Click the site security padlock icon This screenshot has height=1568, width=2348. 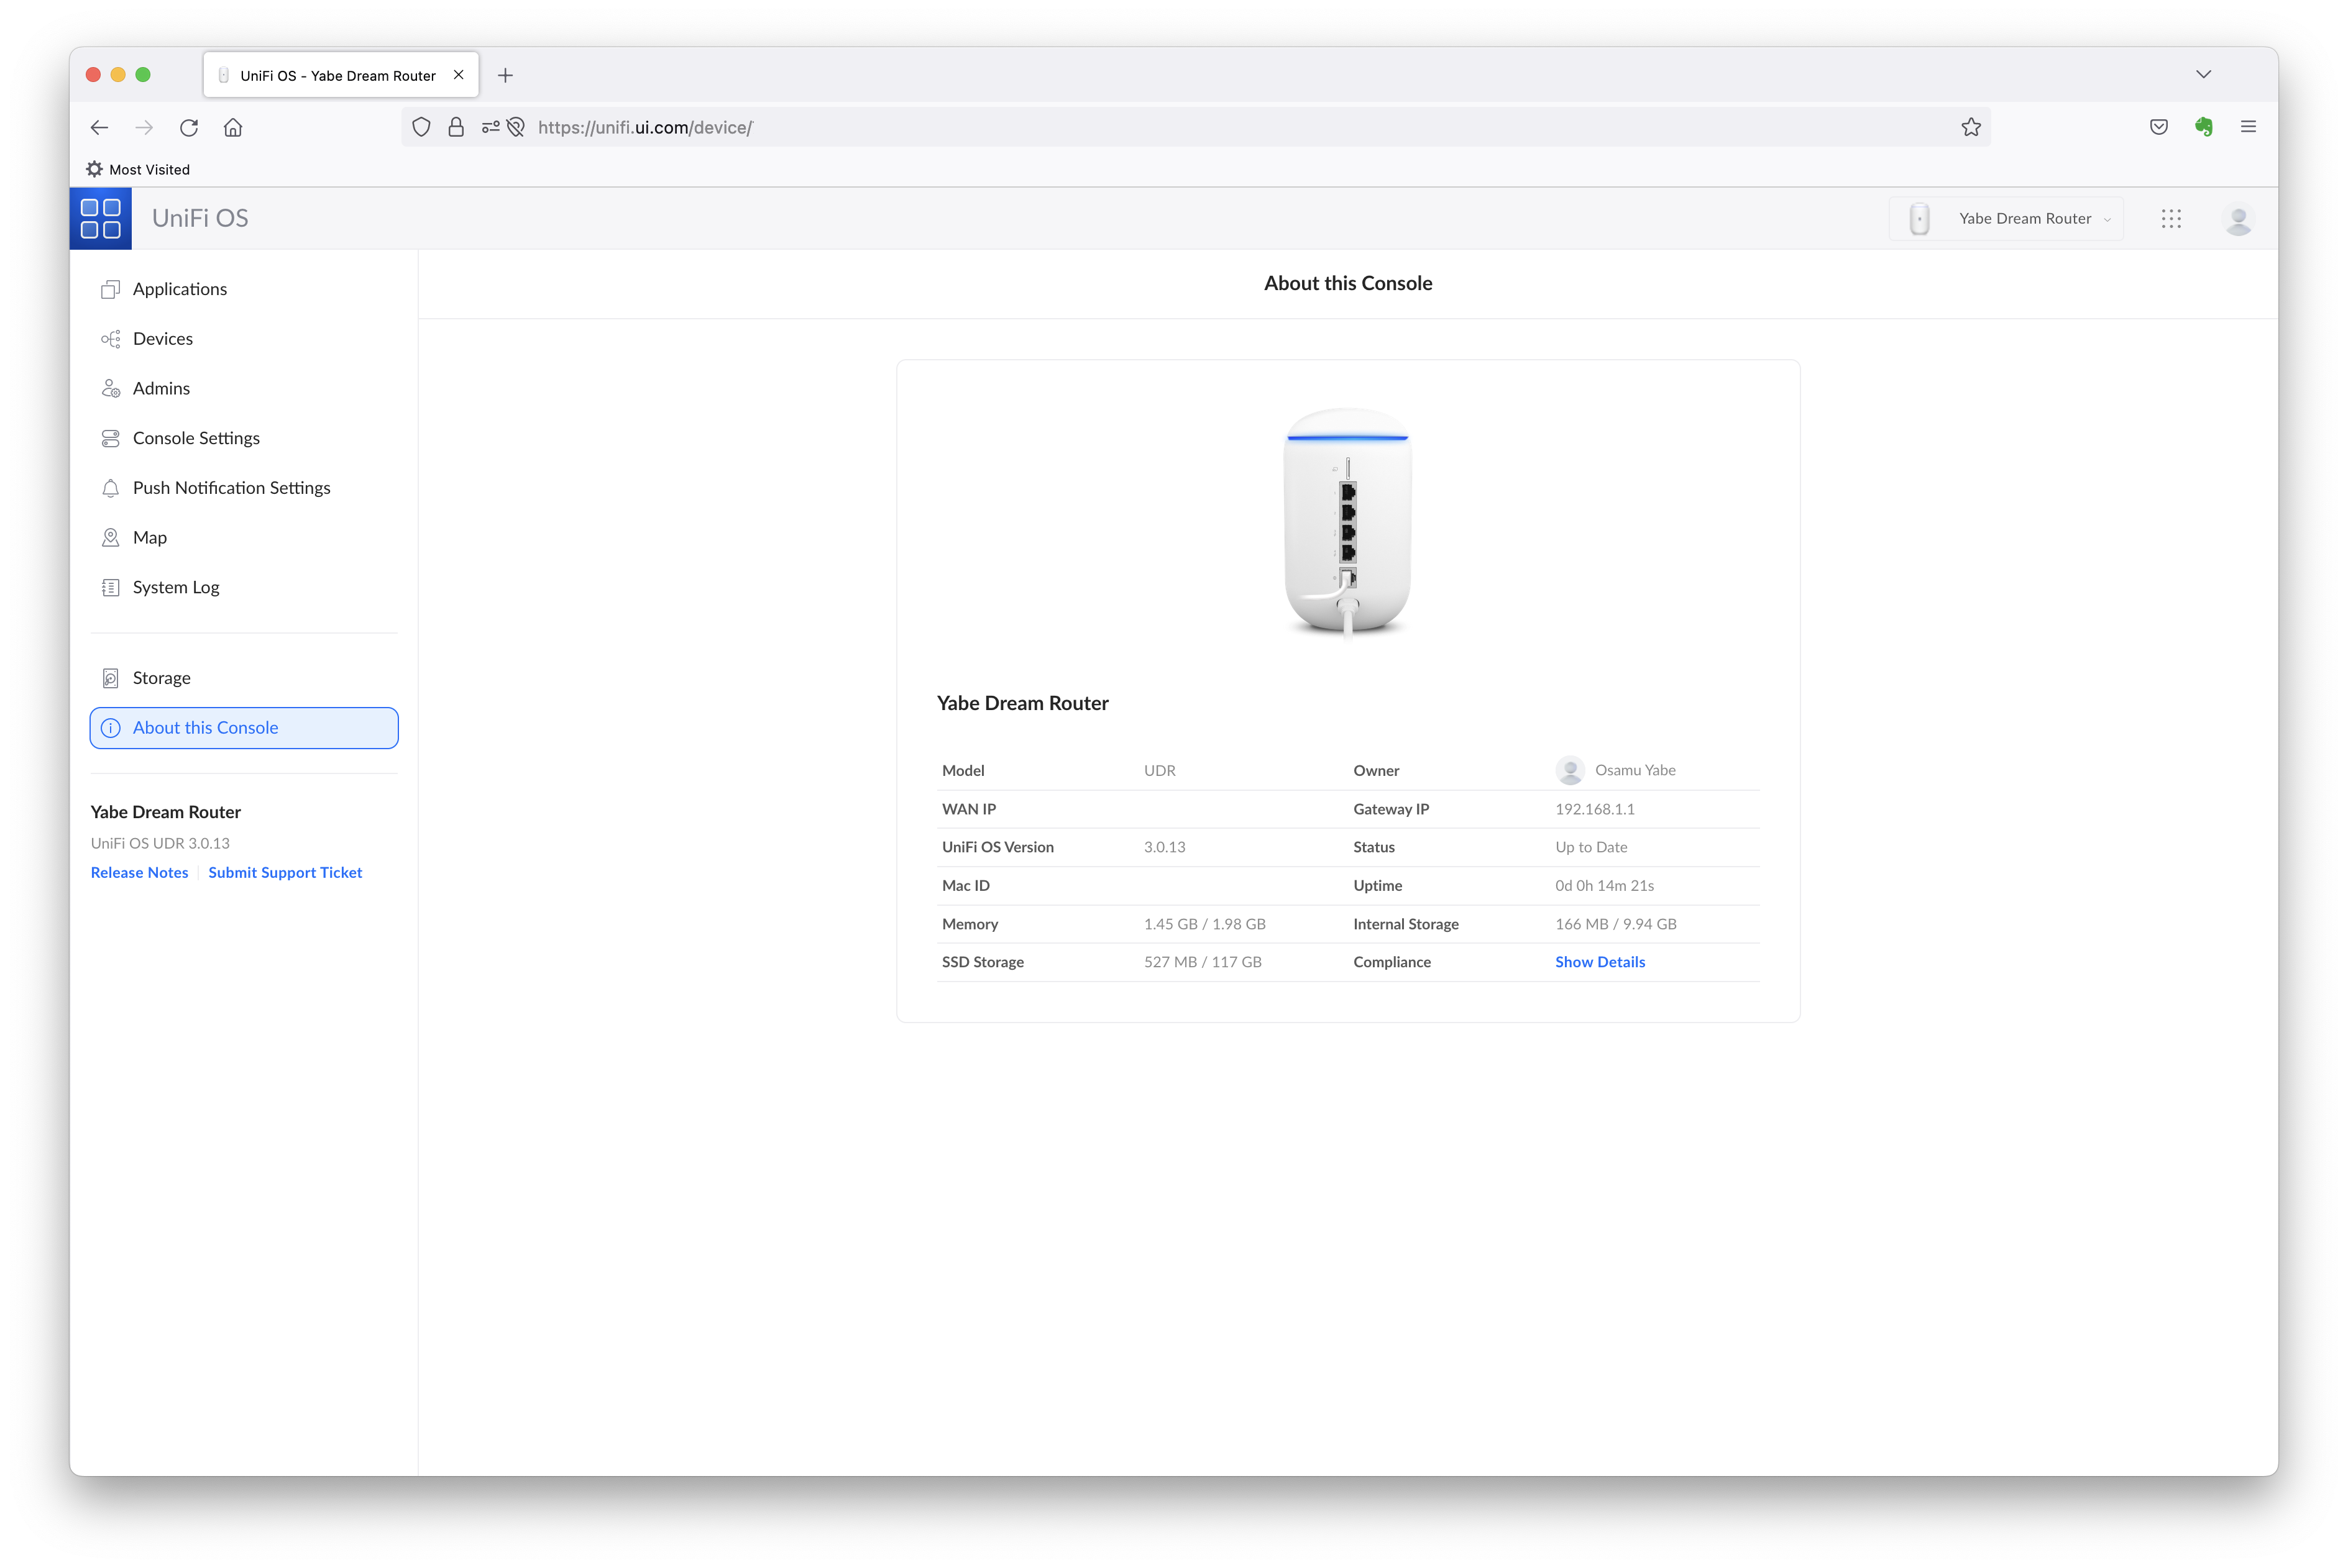click(x=455, y=127)
